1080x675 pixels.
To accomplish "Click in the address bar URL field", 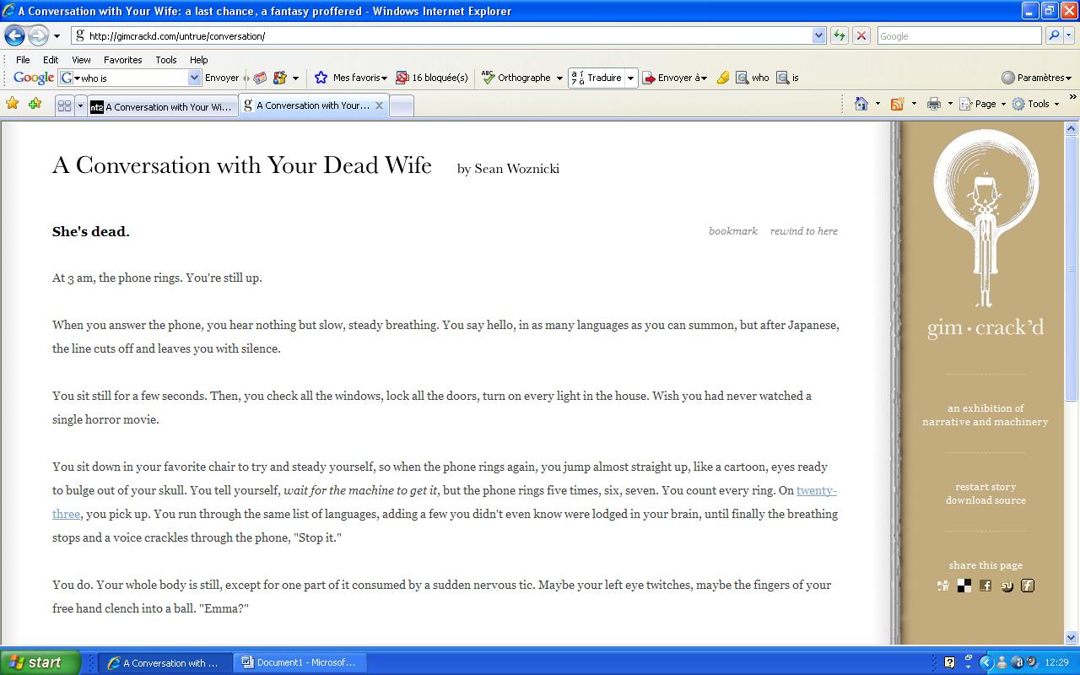I will [441, 35].
